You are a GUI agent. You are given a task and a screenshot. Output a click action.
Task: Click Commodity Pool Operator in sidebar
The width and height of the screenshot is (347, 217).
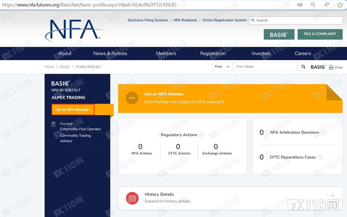(81, 129)
